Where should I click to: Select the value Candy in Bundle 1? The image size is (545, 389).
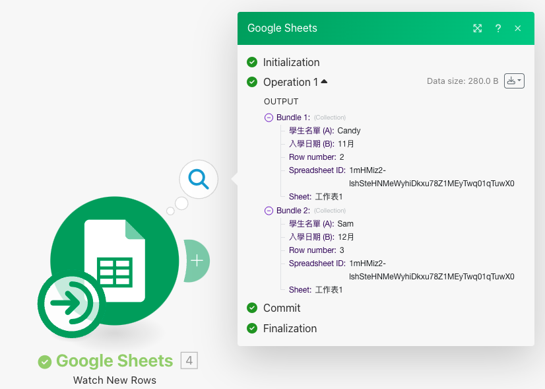click(x=348, y=131)
